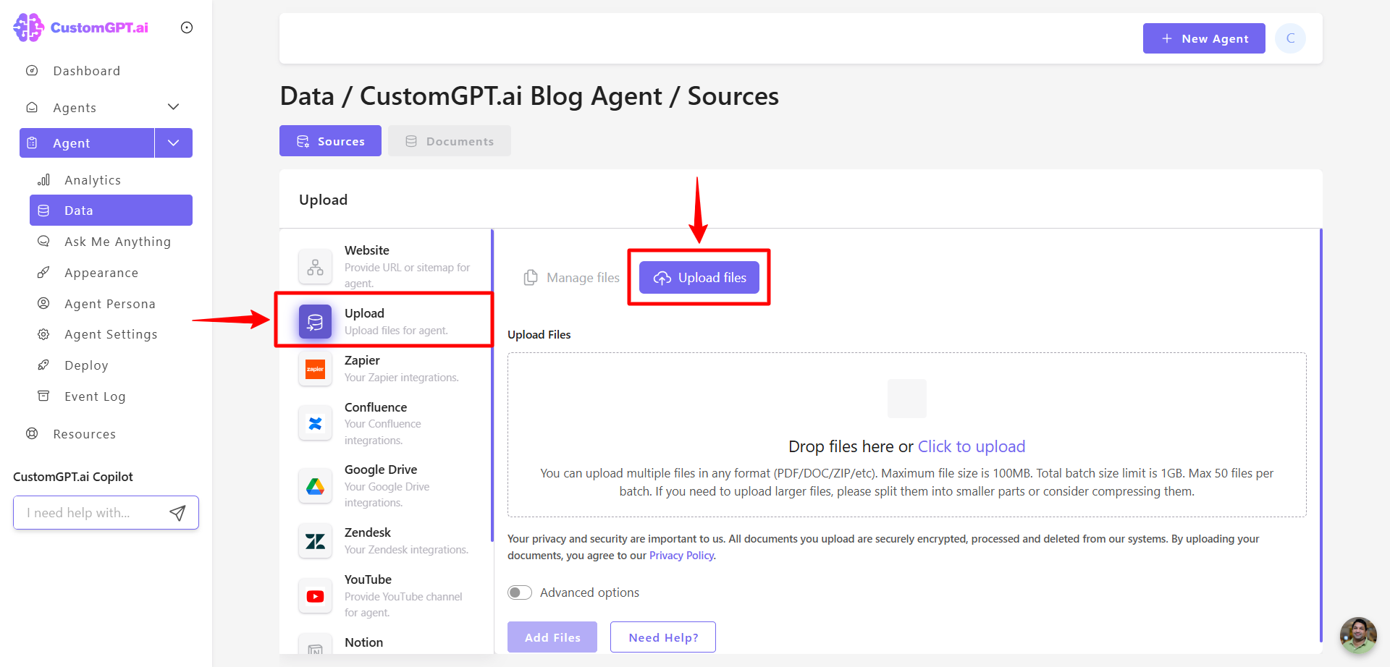Open the Agent dropdown arrow
This screenshot has width=1390, height=667.
tap(174, 143)
